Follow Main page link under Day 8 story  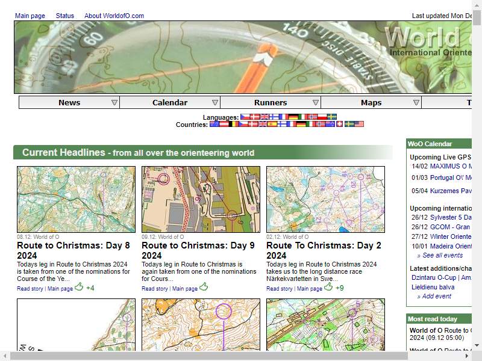coord(60,289)
